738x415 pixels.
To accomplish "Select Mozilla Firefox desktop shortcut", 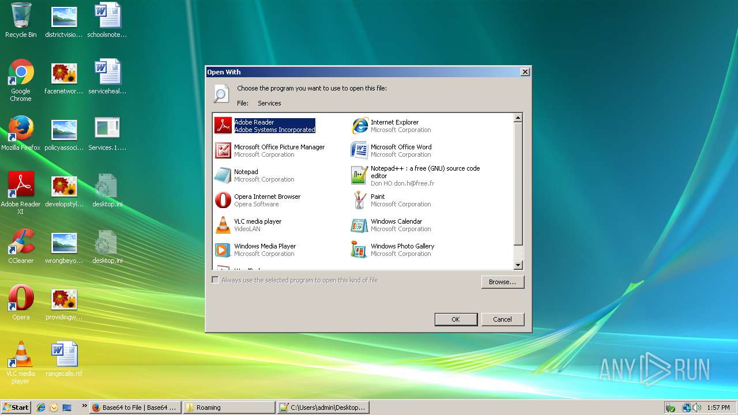I will click(21, 133).
